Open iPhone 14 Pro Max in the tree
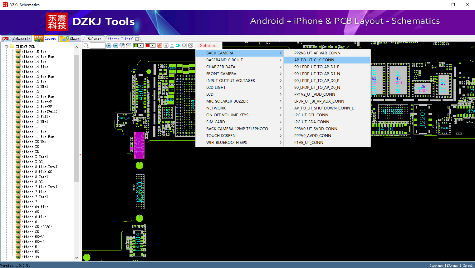 [x=38, y=57]
